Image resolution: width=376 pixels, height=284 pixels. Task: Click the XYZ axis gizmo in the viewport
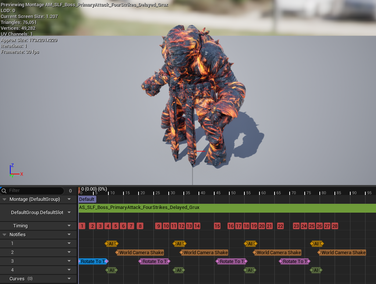tap(15, 171)
